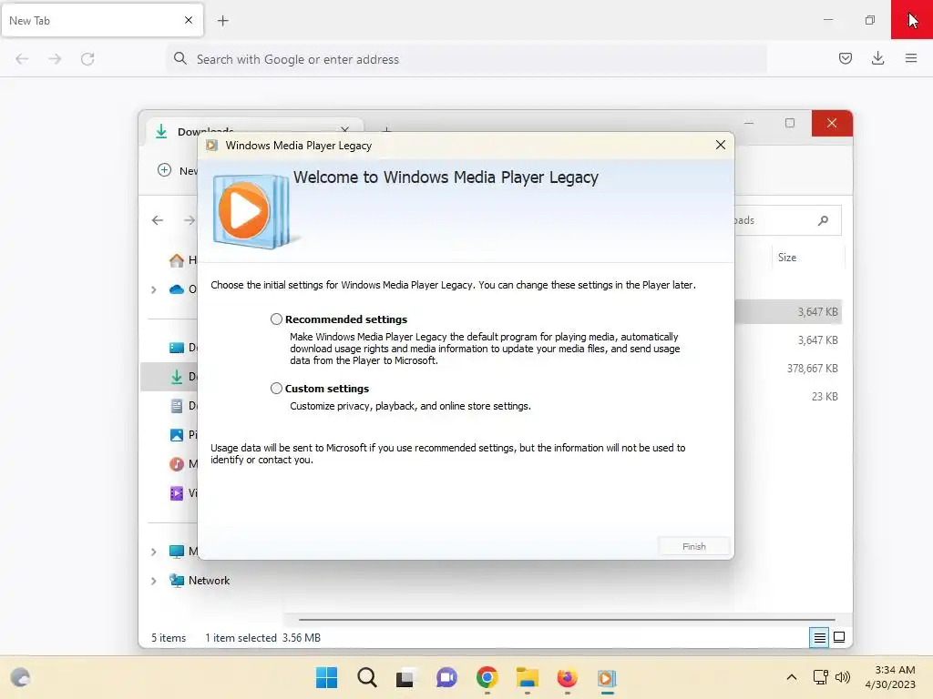
Task: Click the Explorer horizontal scrollbar
Action: pos(567,619)
